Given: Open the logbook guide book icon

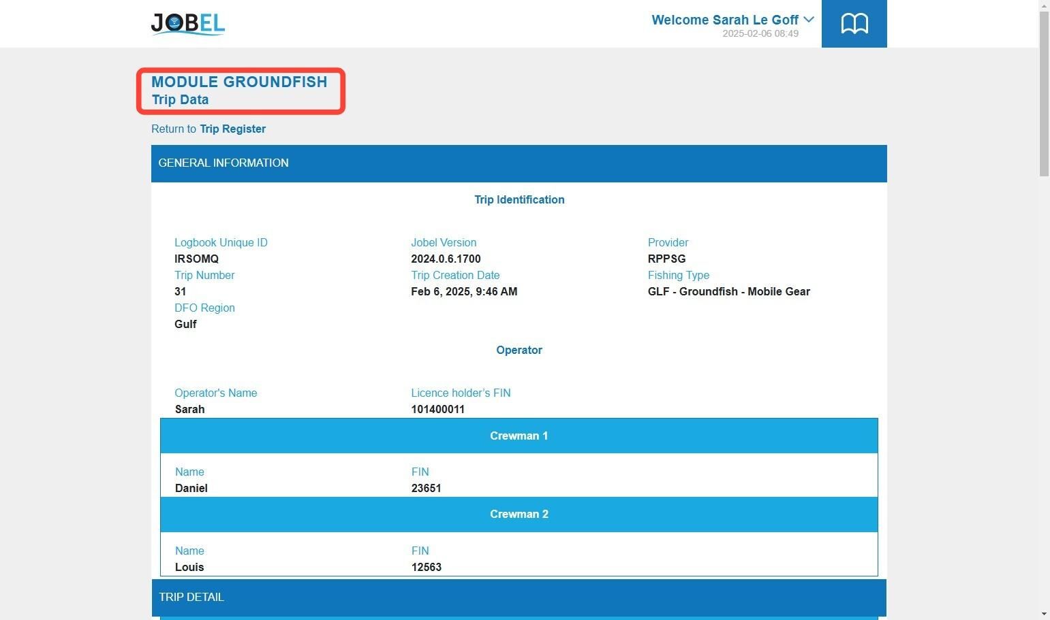Looking at the screenshot, I should coord(854,24).
